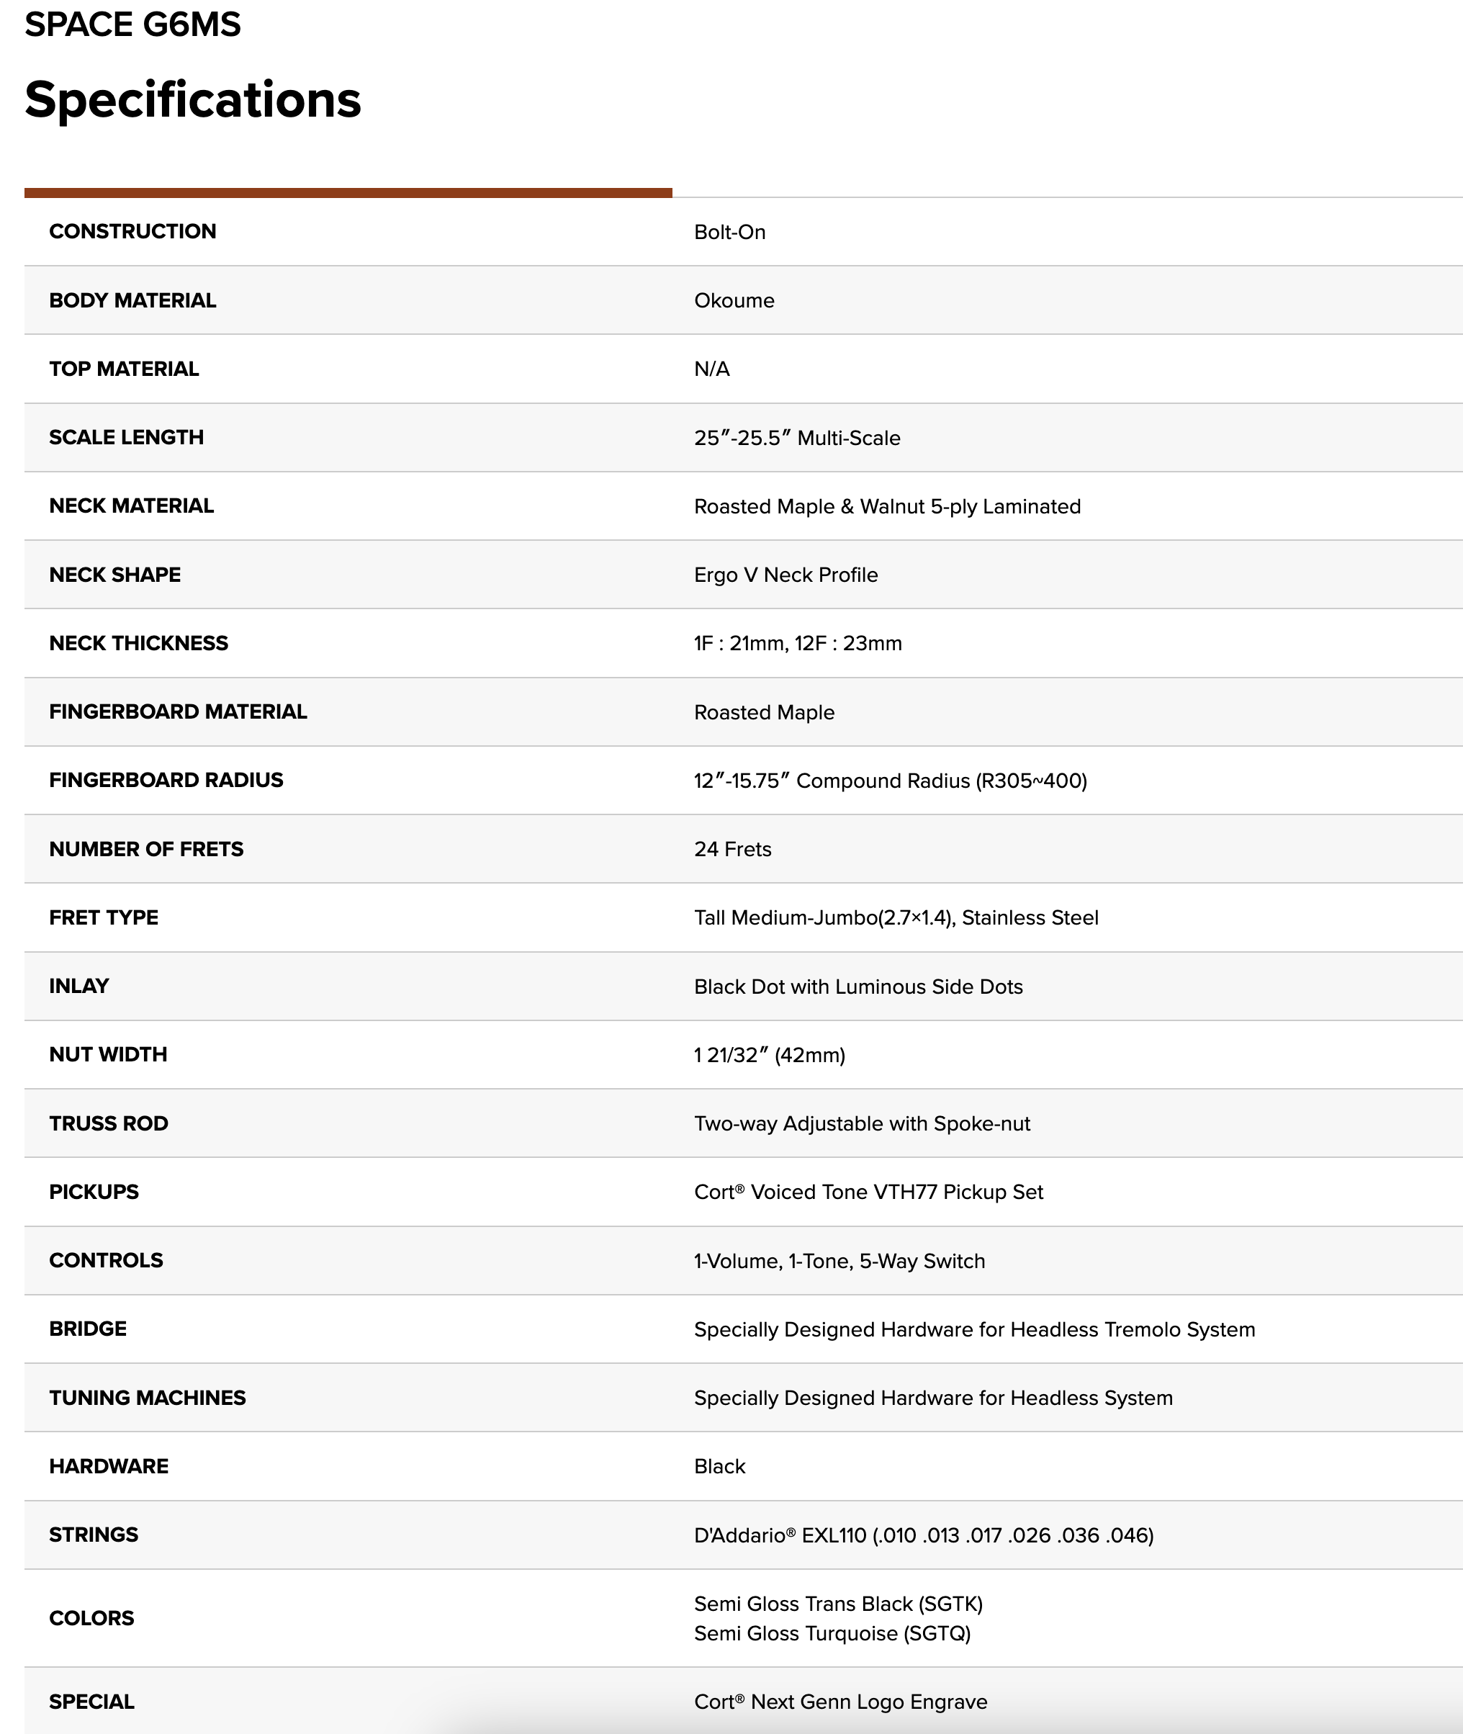Image resolution: width=1463 pixels, height=1734 pixels.
Task: Select the SPACE G6MS product title
Action: coord(132,24)
